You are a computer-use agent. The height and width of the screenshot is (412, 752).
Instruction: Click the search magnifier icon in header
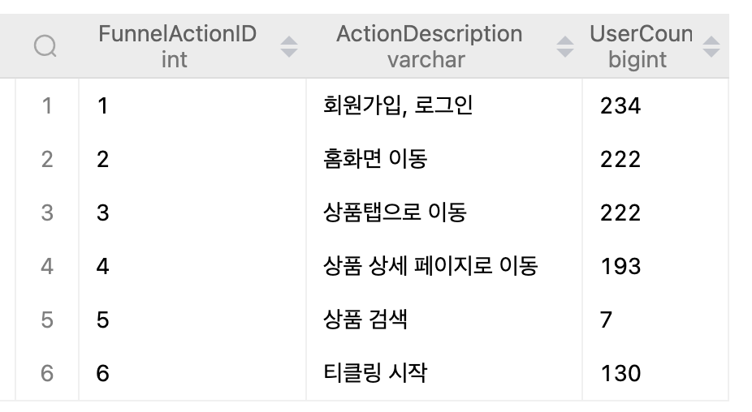(45, 46)
